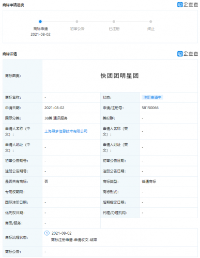Click the application number 58150066
The width and height of the screenshot is (200, 258).
pyautogui.click(x=150, y=108)
